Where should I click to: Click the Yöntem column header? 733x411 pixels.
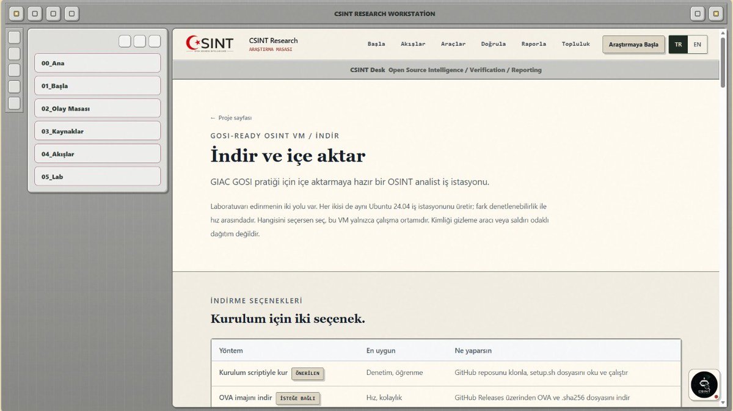click(x=231, y=351)
